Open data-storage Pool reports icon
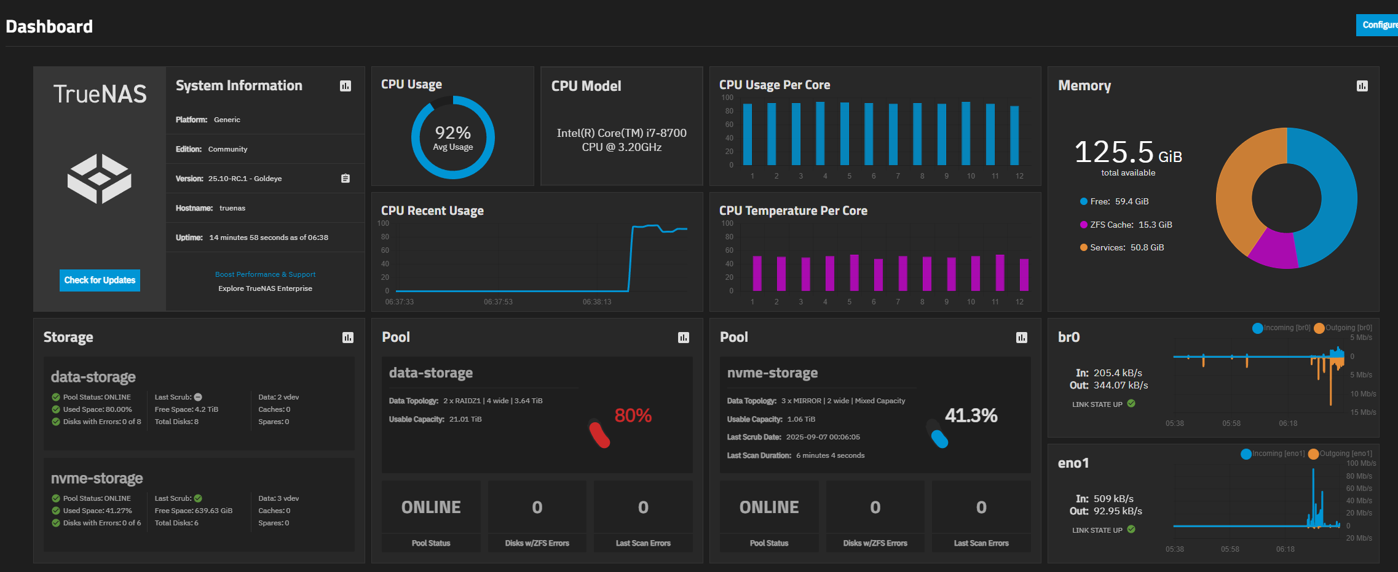1398x572 pixels. click(684, 338)
